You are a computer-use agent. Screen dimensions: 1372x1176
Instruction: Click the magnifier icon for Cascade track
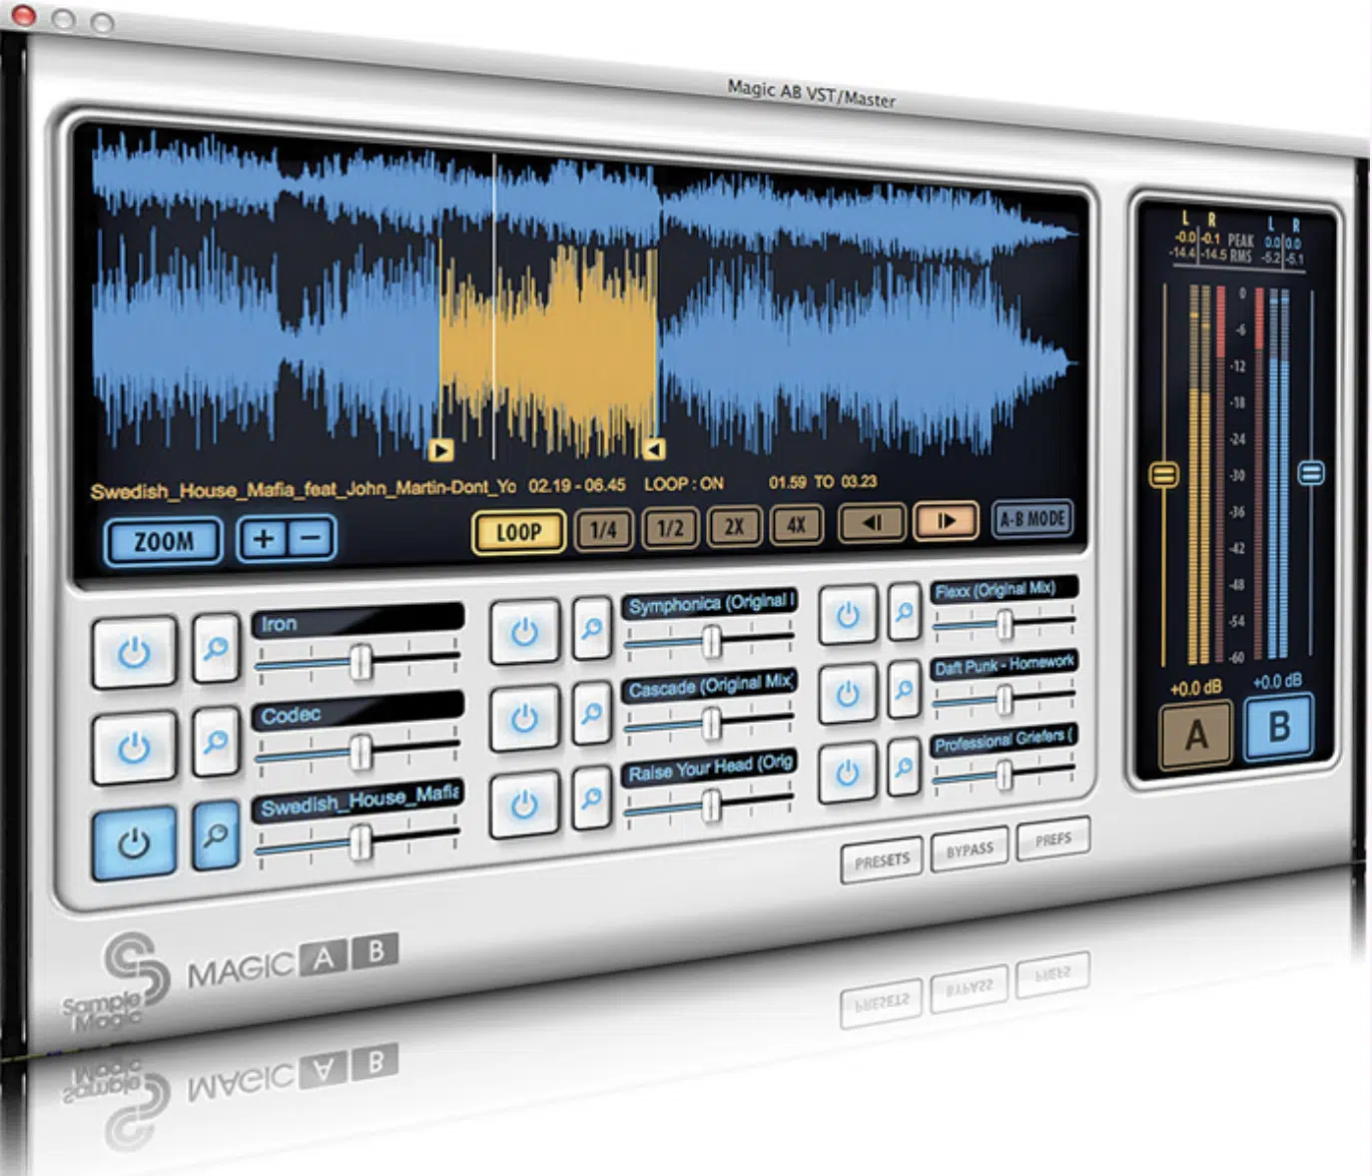[x=592, y=712]
